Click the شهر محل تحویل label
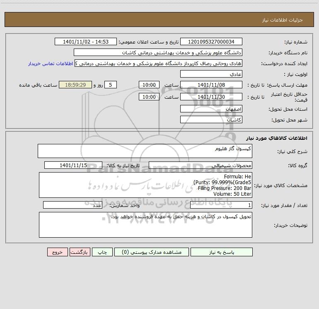The width and height of the screenshot is (319, 309). [x=290, y=120]
